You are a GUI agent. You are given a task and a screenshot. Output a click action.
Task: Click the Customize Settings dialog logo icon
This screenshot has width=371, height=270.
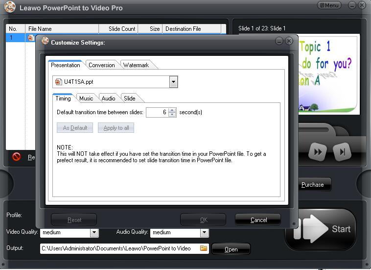pyautogui.click(x=45, y=41)
